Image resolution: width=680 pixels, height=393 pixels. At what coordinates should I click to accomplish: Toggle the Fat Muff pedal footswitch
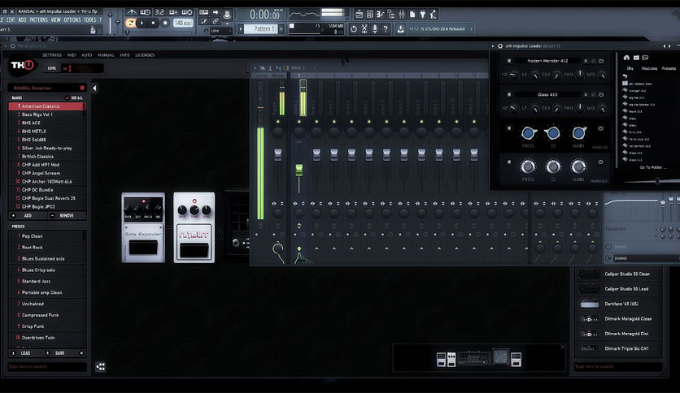pos(194,250)
